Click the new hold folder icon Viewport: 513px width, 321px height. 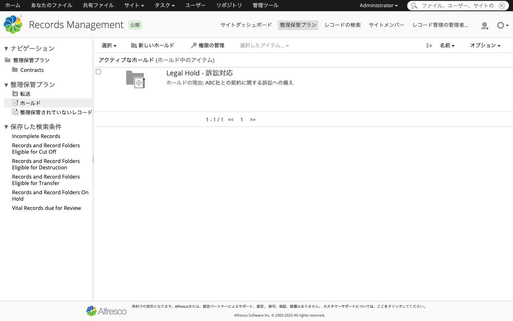click(x=134, y=46)
